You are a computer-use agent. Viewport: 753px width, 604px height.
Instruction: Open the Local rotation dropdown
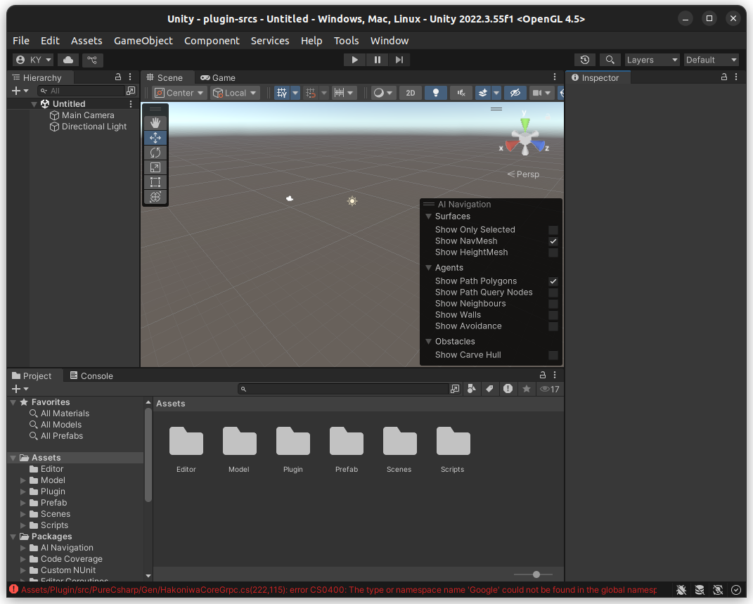click(x=236, y=93)
